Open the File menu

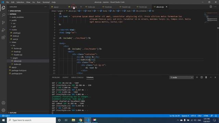tap(8, 2)
